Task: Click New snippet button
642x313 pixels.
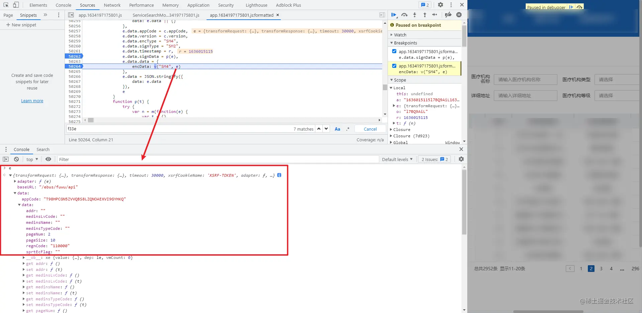Action: pos(21,25)
